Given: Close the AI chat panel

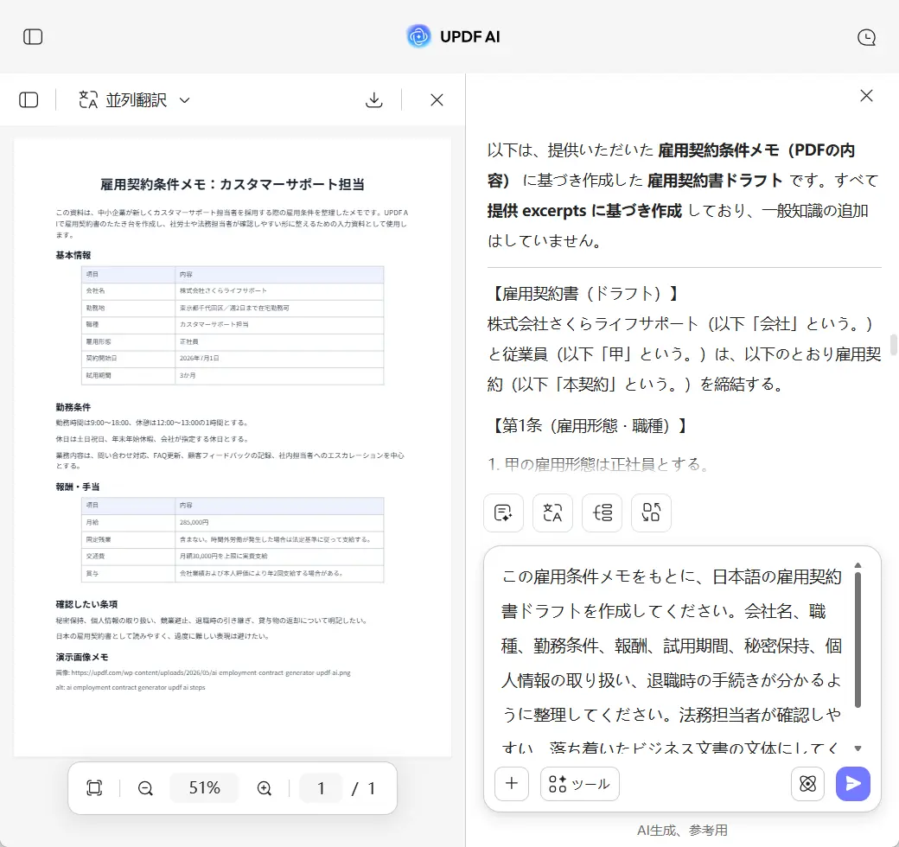Looking at the screenshot, I should tap(866, 95).
